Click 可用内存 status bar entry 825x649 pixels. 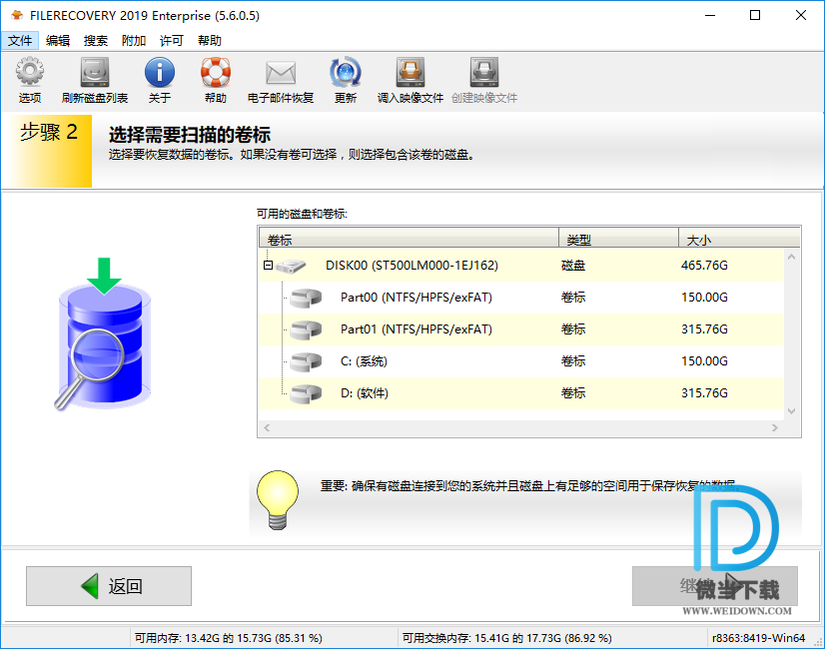pyautogui.click(x=229, y=638)
